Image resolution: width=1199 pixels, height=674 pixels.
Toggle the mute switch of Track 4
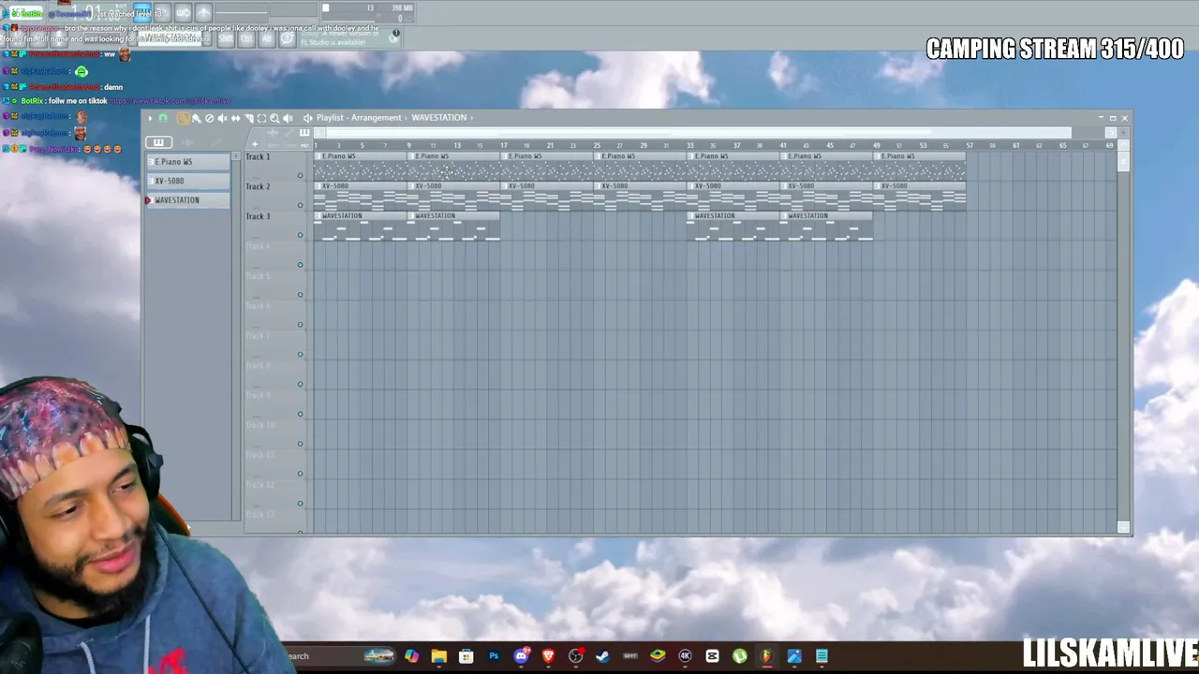[301, 265]
